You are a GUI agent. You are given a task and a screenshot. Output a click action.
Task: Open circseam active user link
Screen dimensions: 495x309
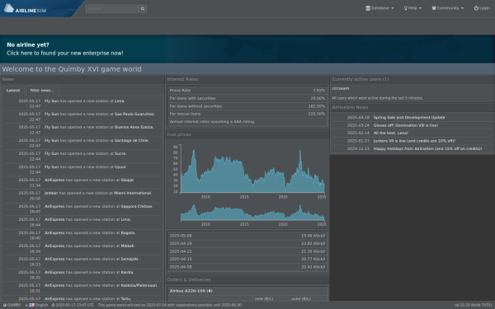pyautogui.click(x=340, y=89)
